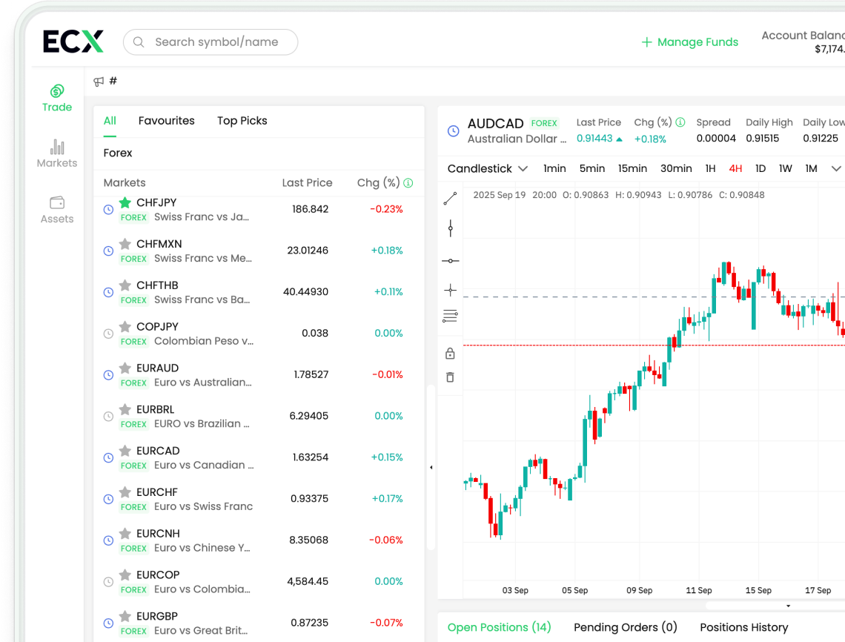Open the Assets sidebar section
This screenshot has height=642, width=845.
point(57,210)
